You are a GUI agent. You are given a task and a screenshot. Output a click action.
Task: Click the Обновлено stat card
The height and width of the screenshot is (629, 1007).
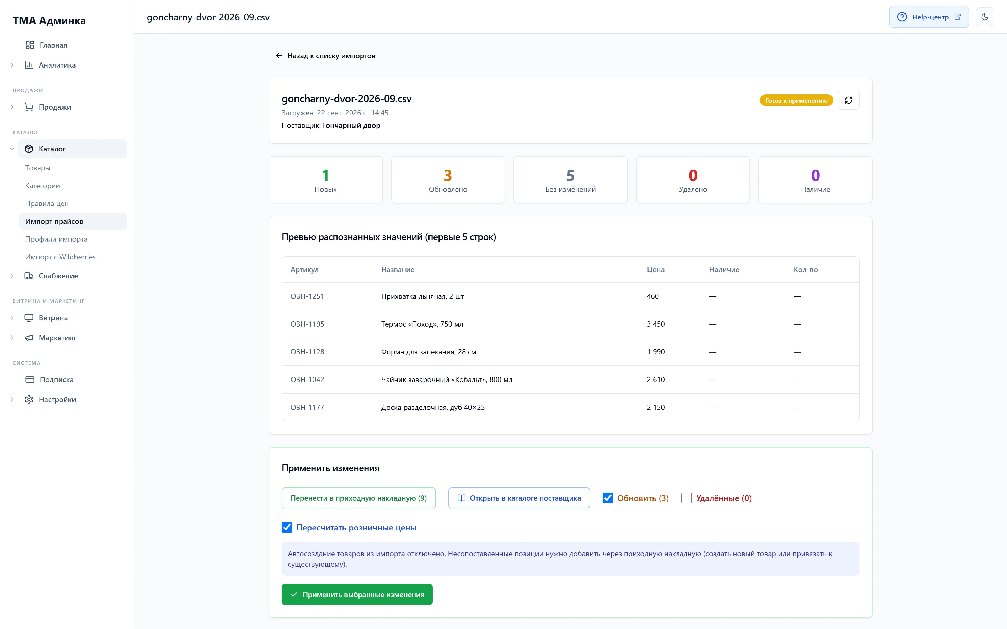[x=448, y=180]
